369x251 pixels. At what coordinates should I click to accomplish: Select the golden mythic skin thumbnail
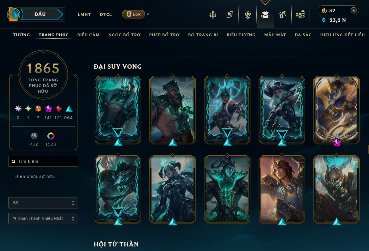pos(336,110)
